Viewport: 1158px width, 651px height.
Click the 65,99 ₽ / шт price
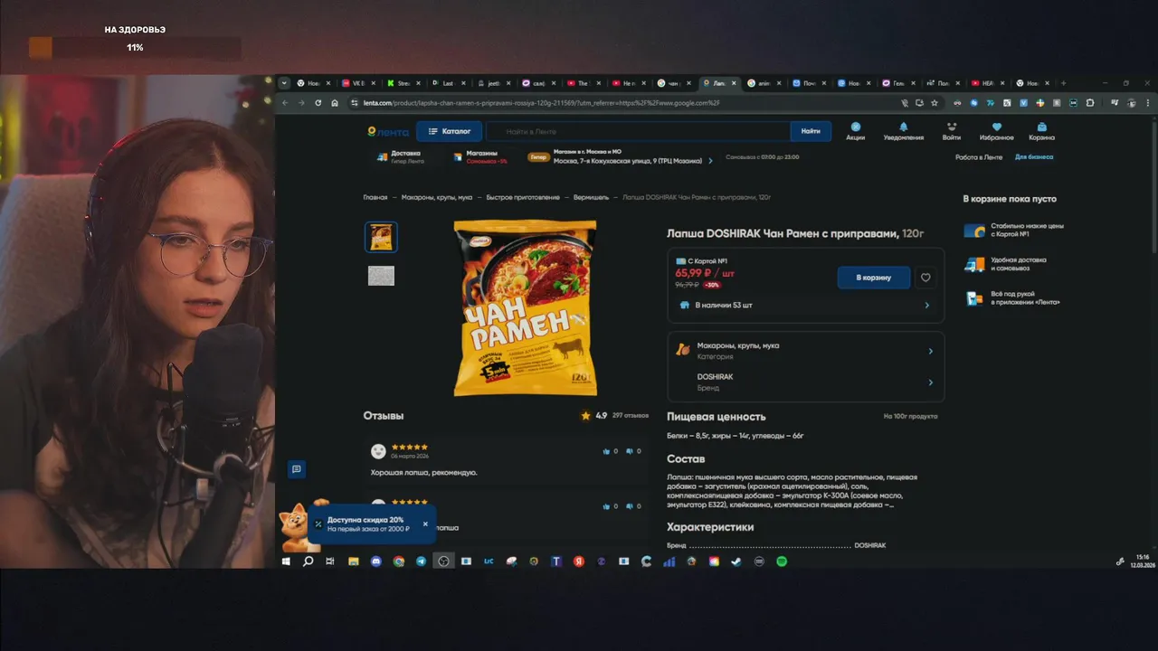click(705, 272)
